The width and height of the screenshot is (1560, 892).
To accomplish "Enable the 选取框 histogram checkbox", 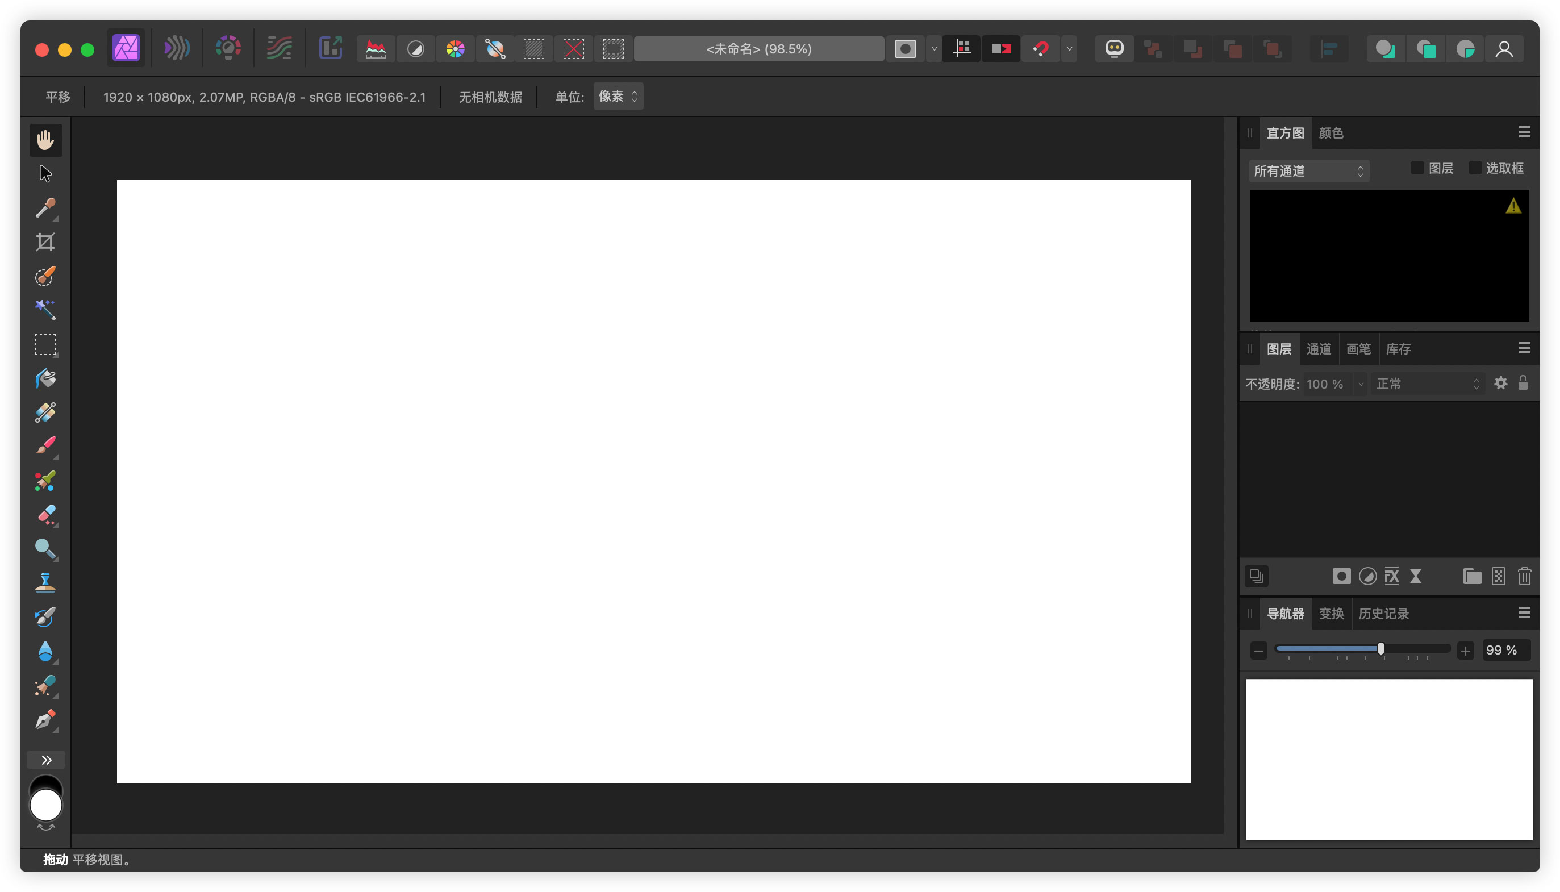I will point(1475,168).
